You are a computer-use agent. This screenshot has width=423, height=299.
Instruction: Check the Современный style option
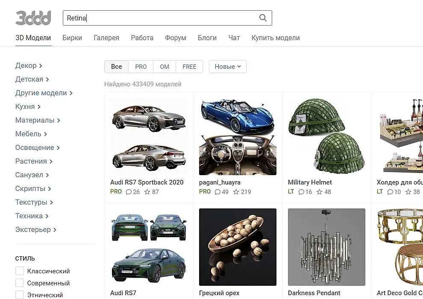20,283
